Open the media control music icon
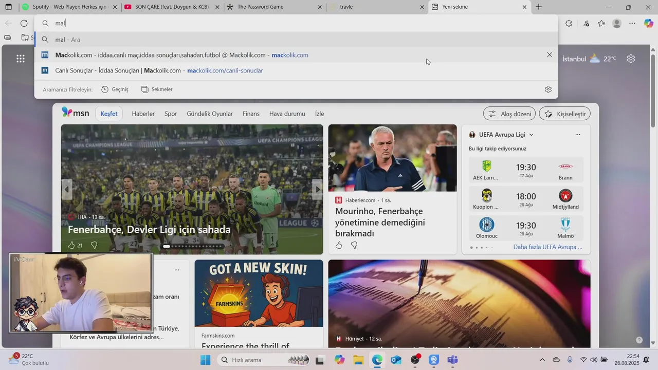Image resolution: width=658 pixels, height=370 pixels. click(587, 23)
